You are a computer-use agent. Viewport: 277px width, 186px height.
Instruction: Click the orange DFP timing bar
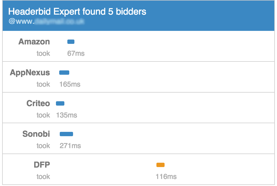tap(160, 164)
